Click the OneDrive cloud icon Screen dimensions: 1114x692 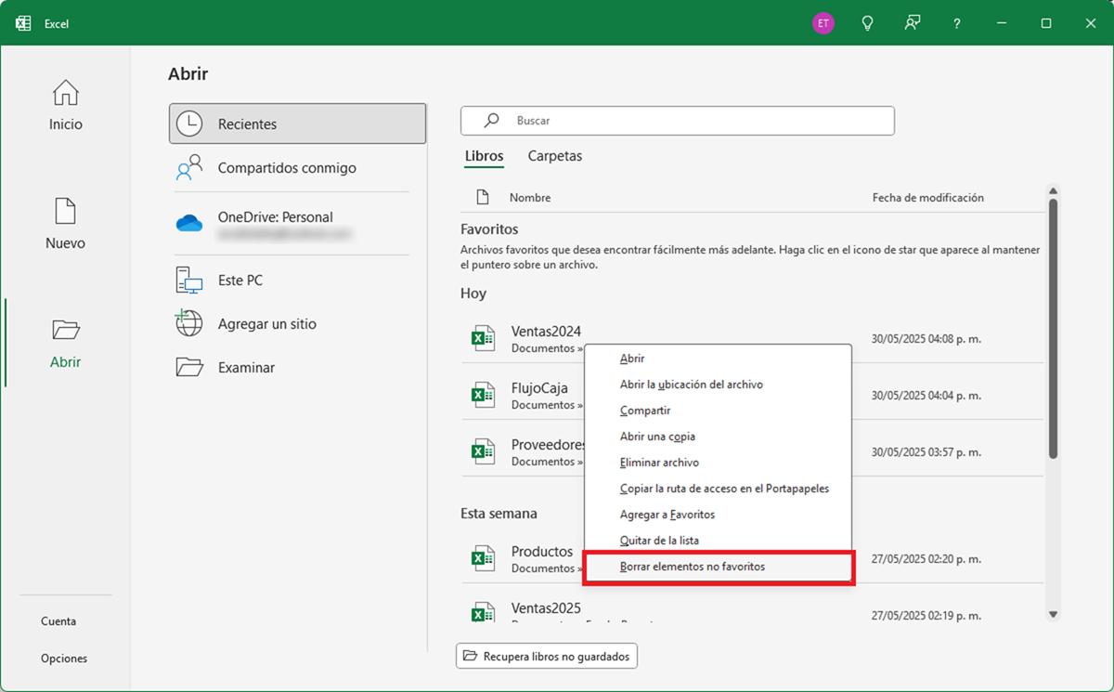tap(189, 224)
